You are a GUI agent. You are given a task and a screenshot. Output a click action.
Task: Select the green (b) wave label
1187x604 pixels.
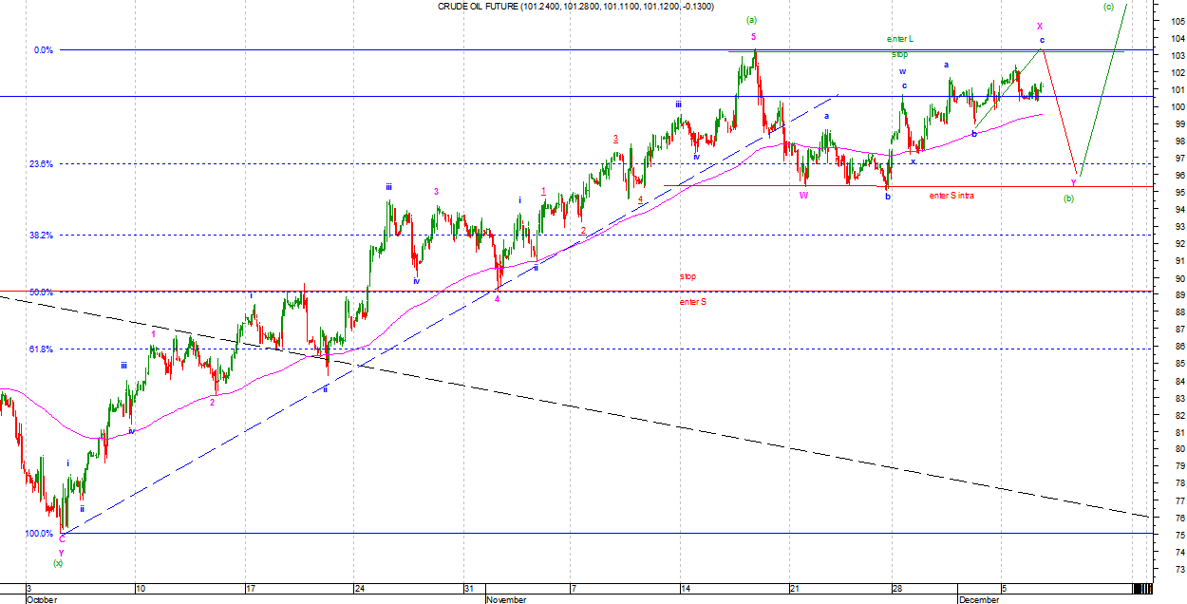click(1068, 198)
